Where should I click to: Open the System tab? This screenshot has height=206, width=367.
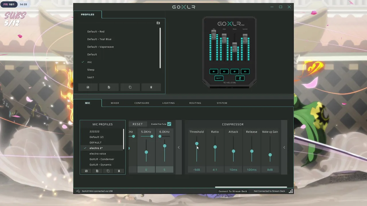[222, 103]
